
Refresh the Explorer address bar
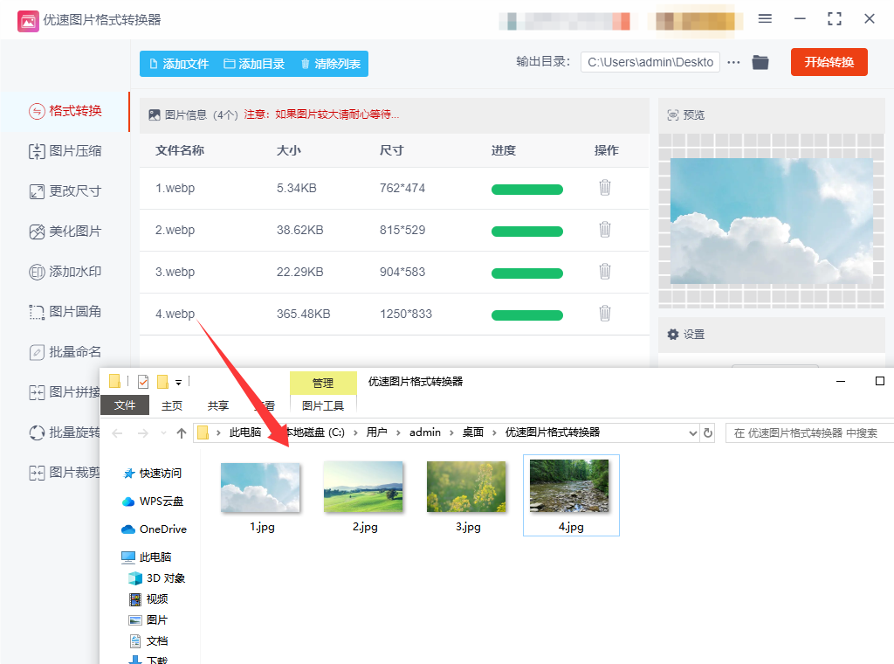point(708,433)
